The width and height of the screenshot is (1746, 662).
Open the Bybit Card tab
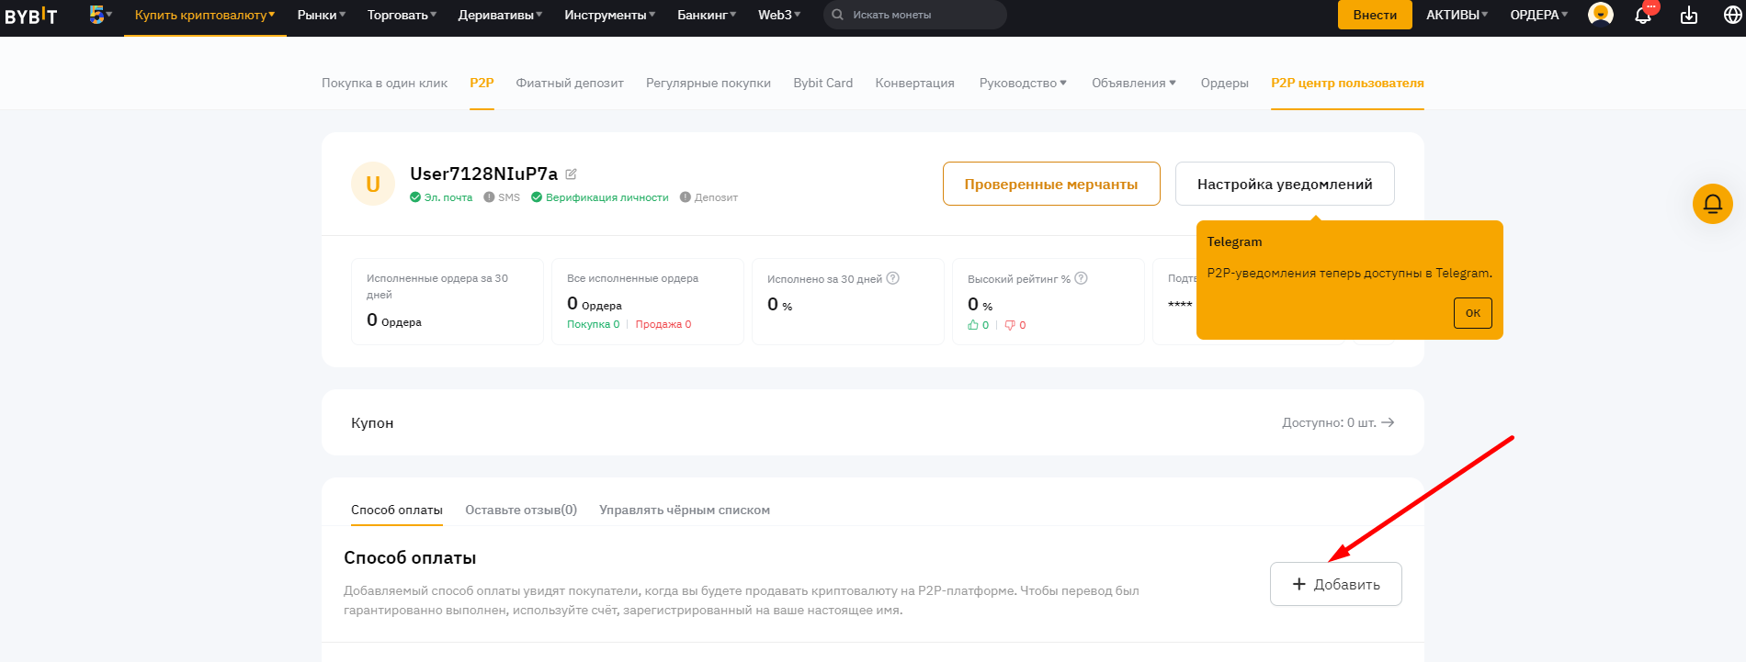click(823, 83)
